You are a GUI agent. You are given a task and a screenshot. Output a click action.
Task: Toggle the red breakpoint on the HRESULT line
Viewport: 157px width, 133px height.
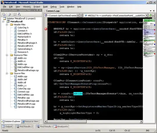click(46, 29)
